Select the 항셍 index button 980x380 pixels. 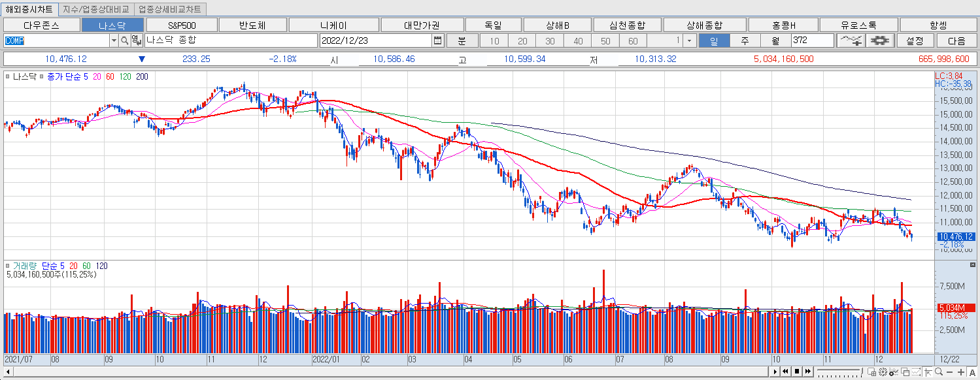[938, 25]
